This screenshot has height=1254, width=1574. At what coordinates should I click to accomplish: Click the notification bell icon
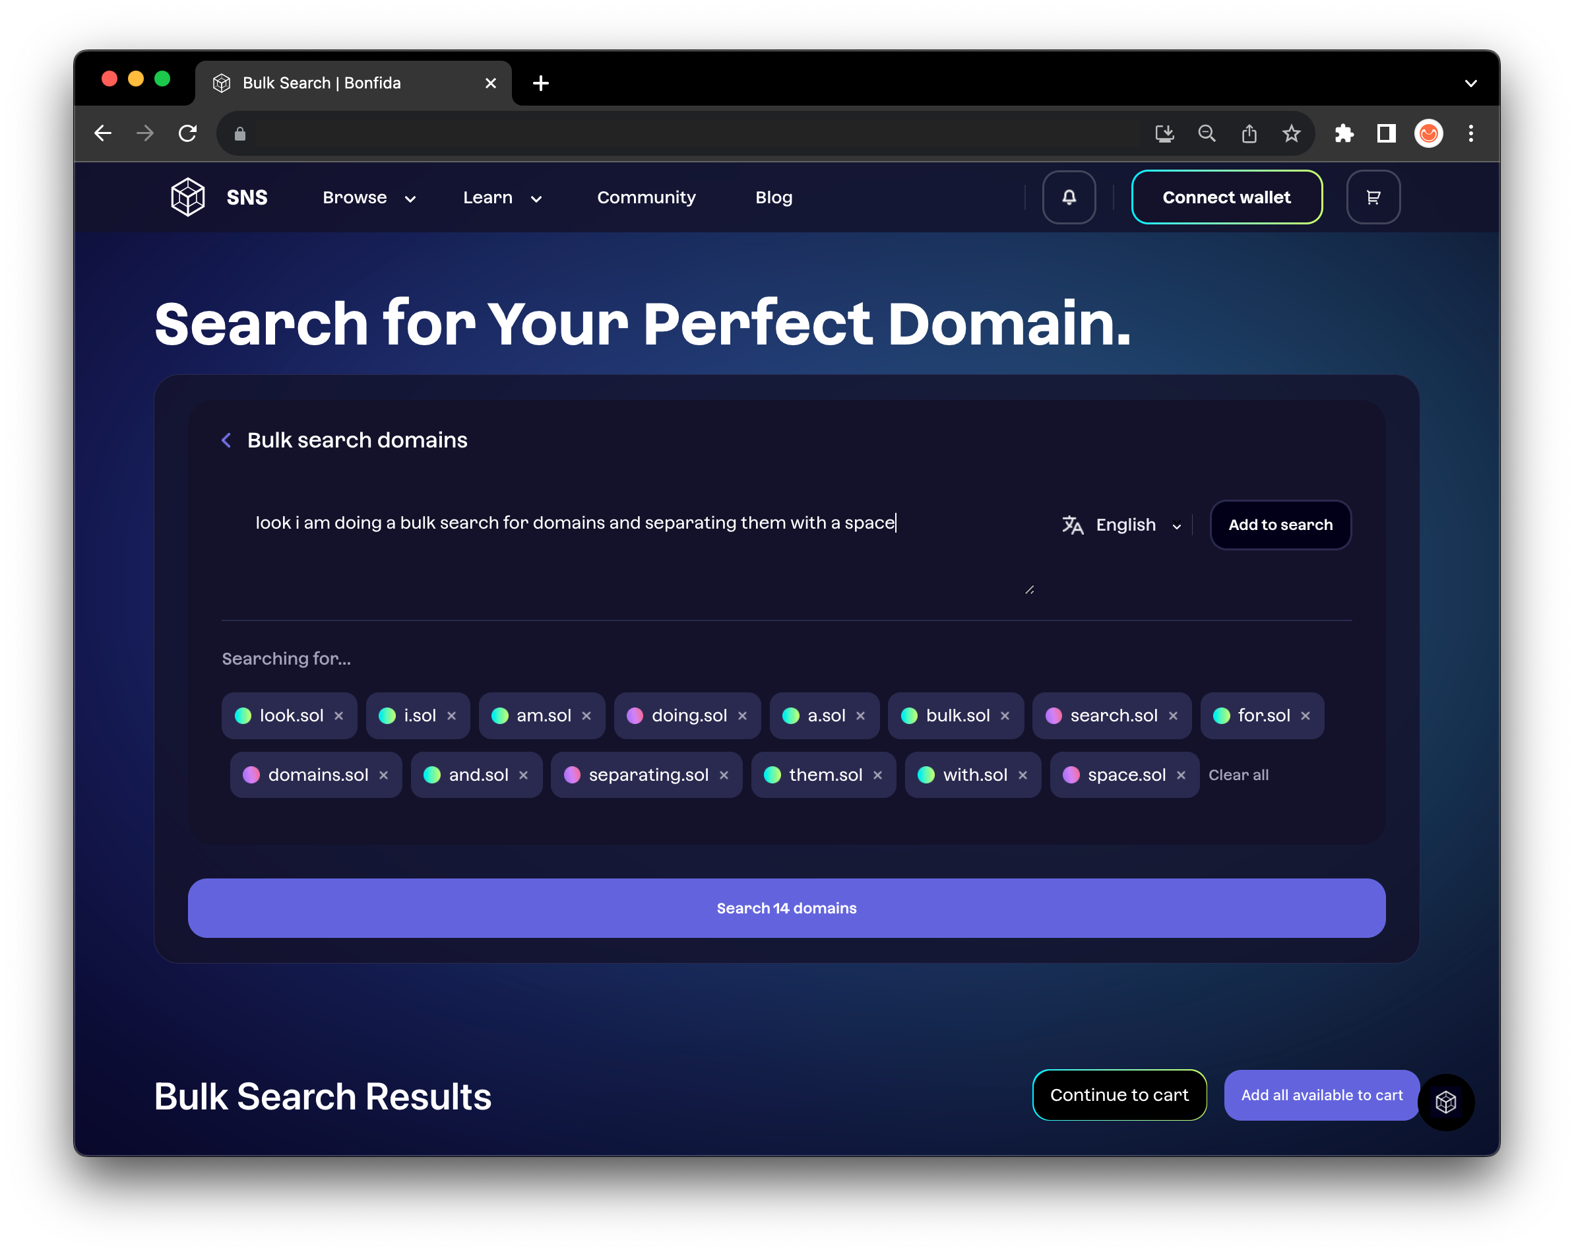(x=1068, y=197)
